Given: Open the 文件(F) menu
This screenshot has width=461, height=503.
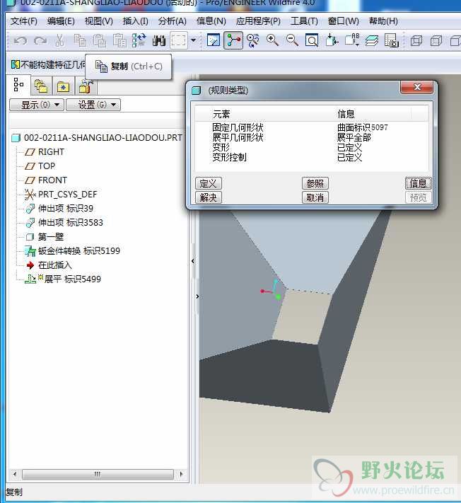Looking at the screenshot, I should pos(24,21).
